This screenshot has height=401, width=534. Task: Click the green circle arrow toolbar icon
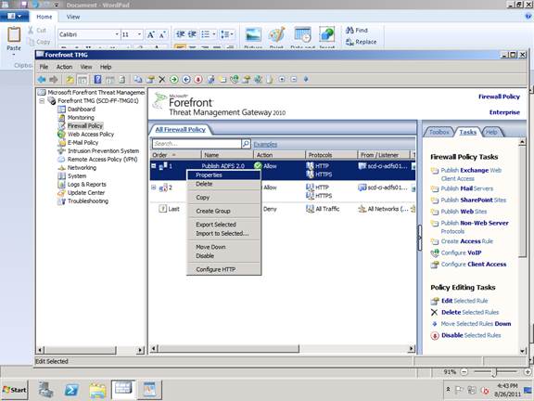[x=174, y=80]
